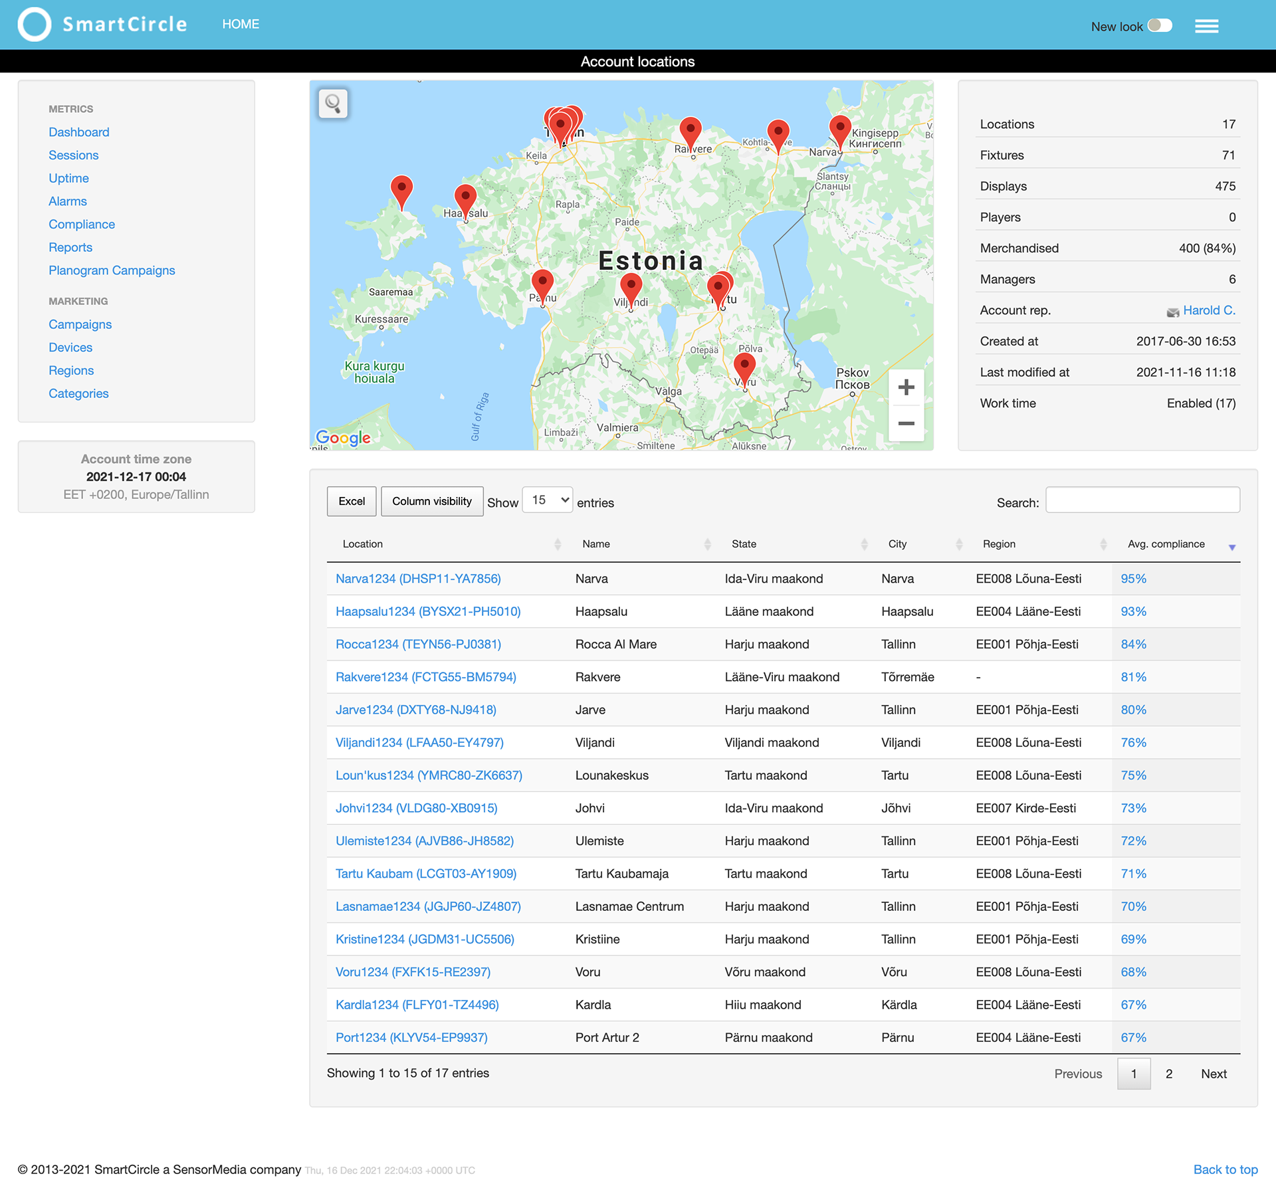
Task: Zoom out the map with minus button
Action: point(906,423)
